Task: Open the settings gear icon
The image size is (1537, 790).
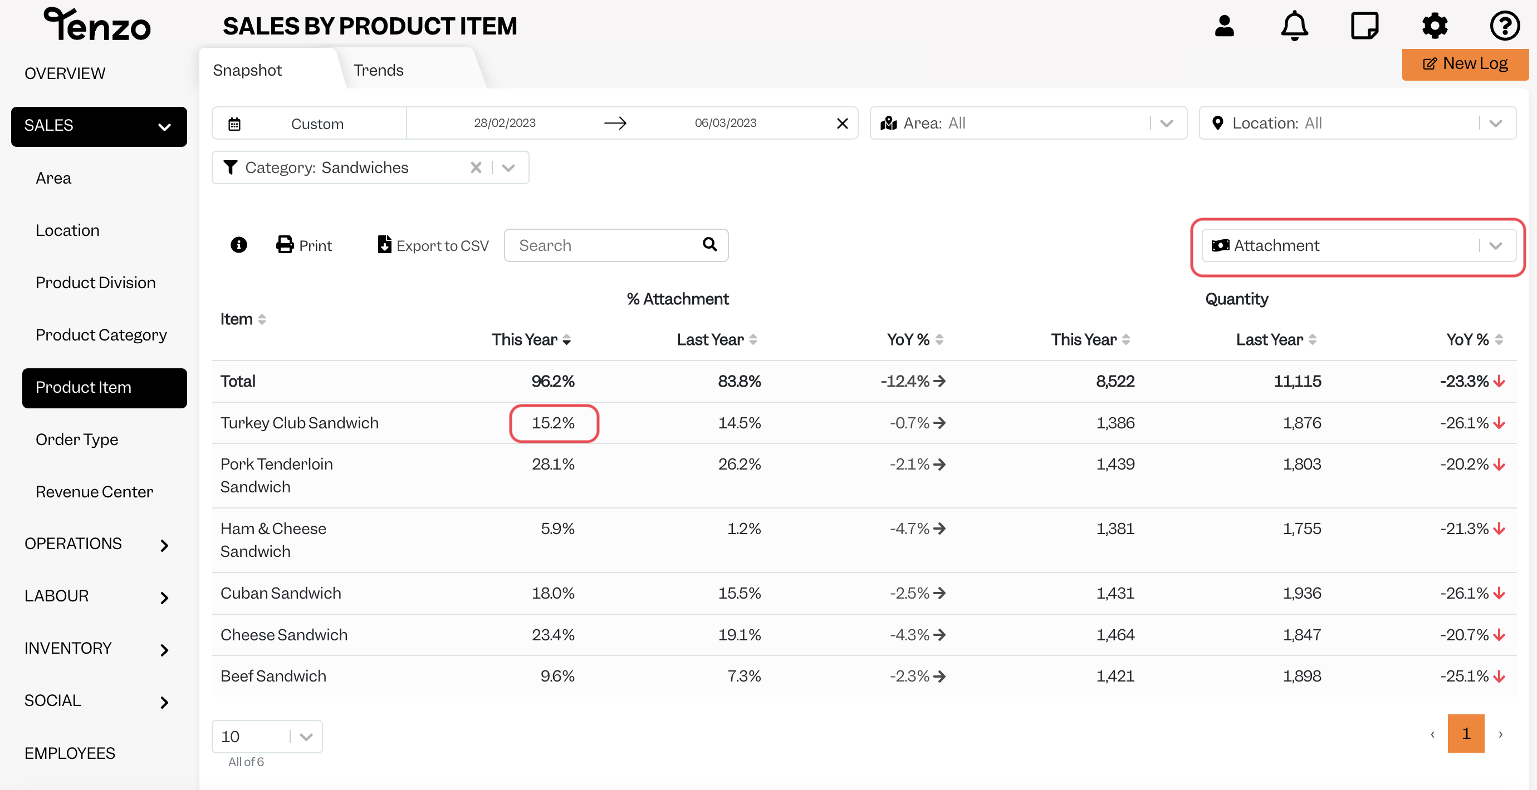Action: point(1435,26)
